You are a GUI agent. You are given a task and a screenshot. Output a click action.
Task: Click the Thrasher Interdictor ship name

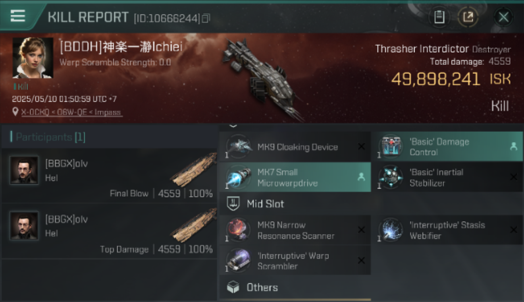[x=422, y=49]
